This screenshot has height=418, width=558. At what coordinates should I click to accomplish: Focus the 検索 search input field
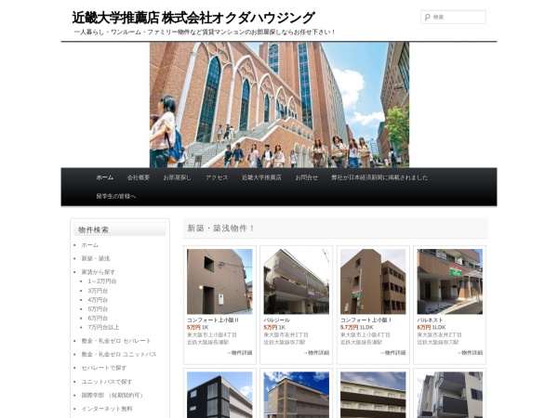453,17
